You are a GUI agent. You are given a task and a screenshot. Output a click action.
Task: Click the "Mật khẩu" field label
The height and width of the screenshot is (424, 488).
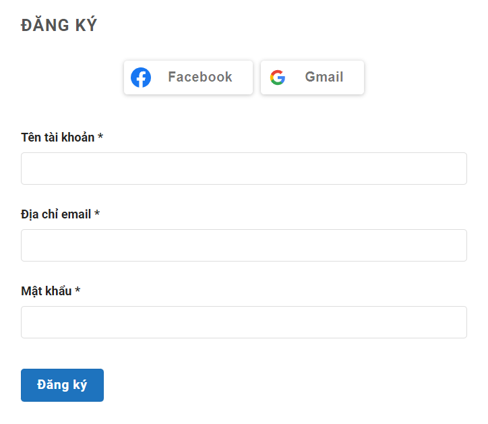tap(47, 291)
